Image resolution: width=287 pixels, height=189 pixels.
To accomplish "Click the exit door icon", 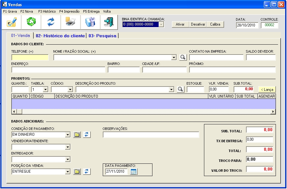I will [109, 22].
